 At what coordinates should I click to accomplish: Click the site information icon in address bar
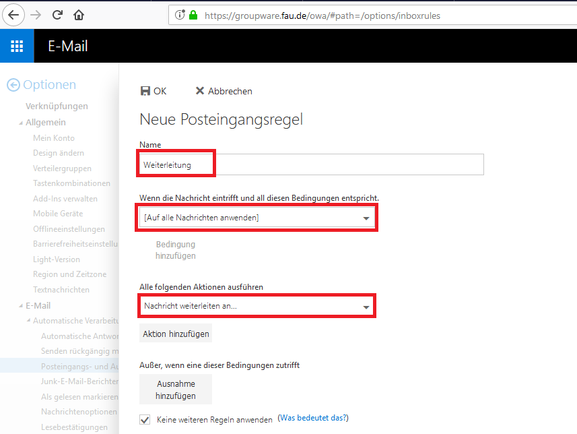(x=180, y=15)
